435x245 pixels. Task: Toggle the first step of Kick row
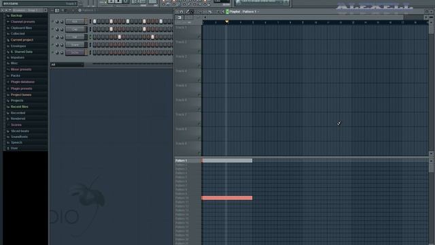pyautogui.click(x=94, y=21)
